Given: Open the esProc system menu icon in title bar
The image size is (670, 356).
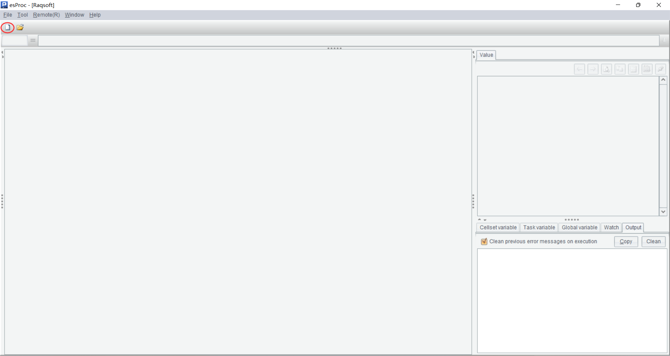Looking at the screenshot, I should tap(4, 5).
